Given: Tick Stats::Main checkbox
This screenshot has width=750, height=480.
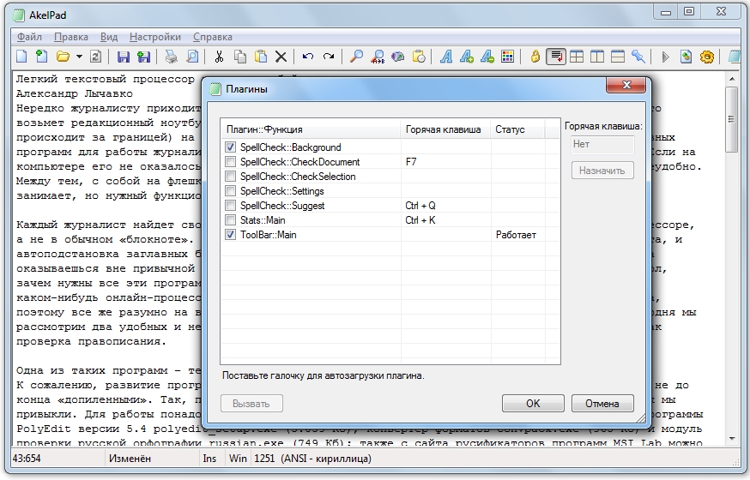Looking at the screenshot, I should (230, 219).
